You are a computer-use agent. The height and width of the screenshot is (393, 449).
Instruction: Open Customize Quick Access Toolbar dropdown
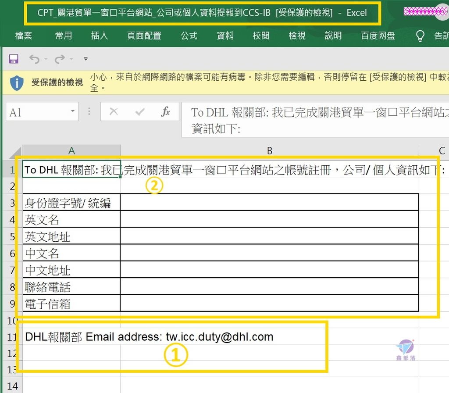86,59
